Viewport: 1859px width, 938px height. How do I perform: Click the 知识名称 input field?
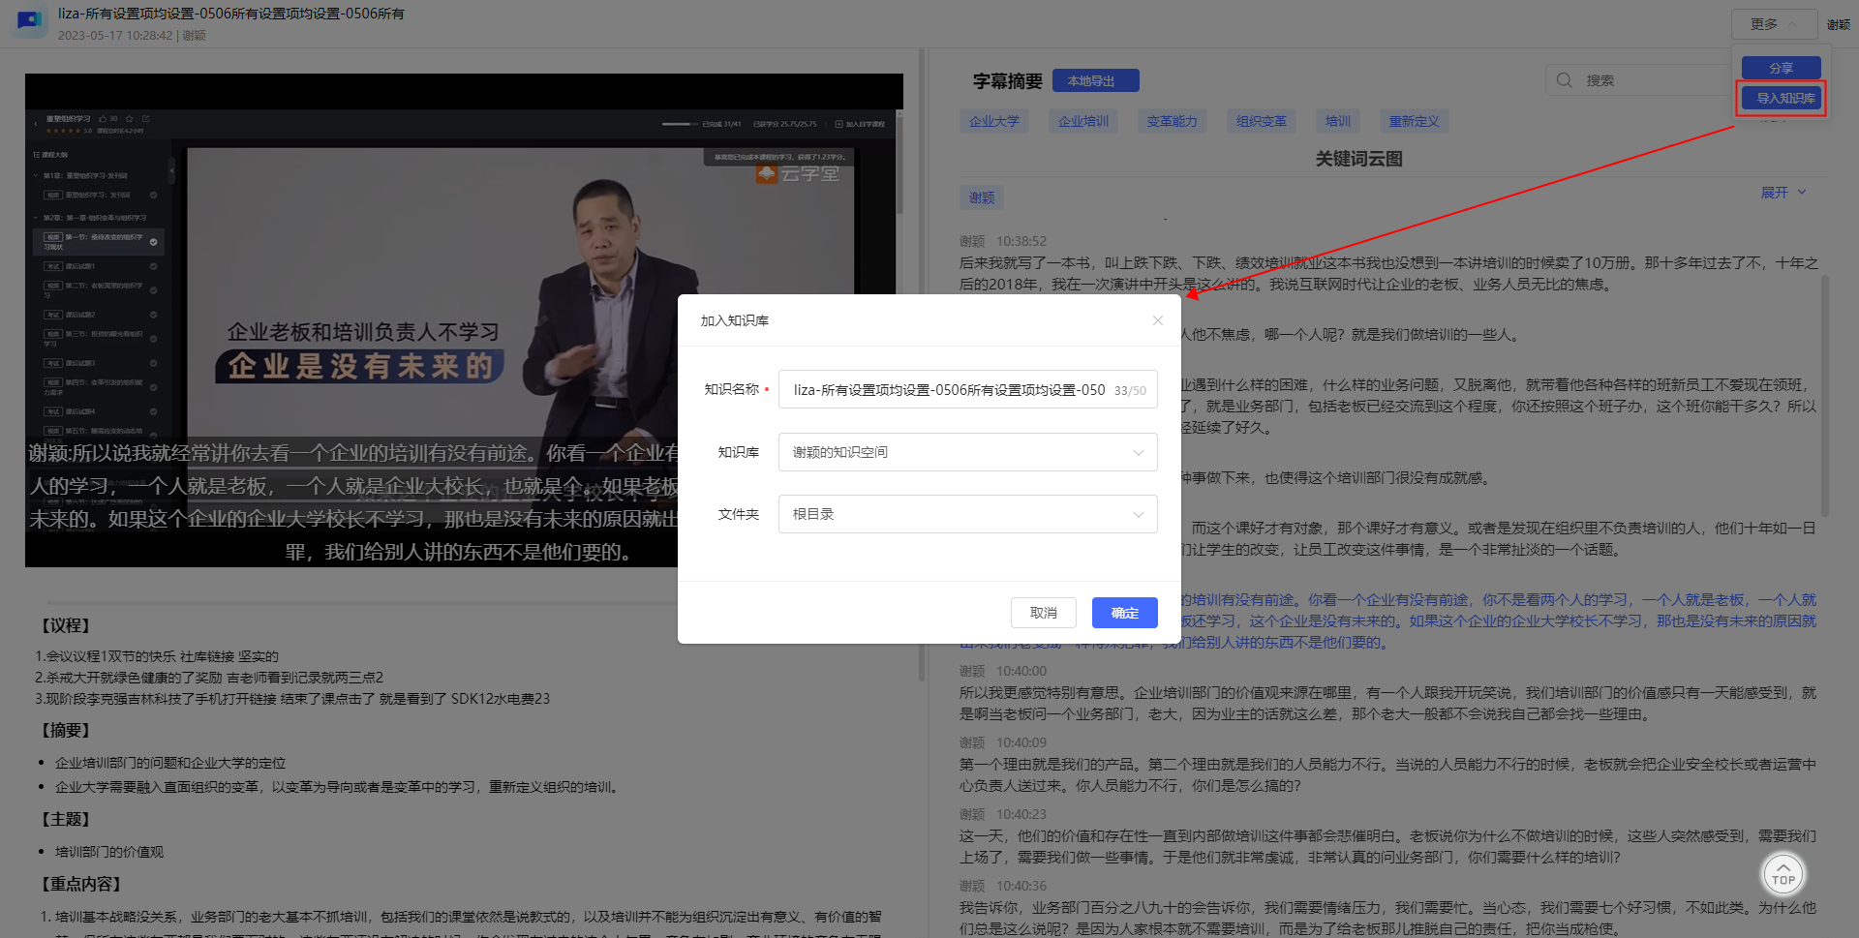coord(967,389)
